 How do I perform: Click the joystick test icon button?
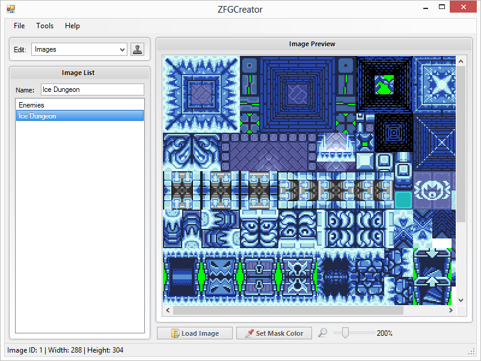[138, 49]
